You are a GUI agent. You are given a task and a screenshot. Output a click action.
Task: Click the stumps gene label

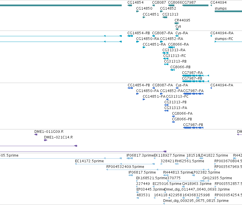tap(221, 8)
